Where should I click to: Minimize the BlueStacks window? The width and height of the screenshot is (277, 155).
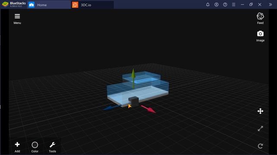(x=242, y=5)
